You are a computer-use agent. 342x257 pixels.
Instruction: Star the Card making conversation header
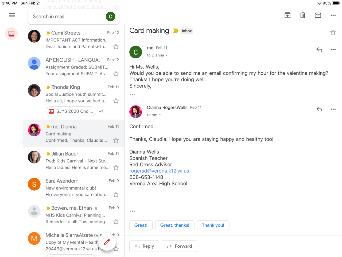(333, 32)
